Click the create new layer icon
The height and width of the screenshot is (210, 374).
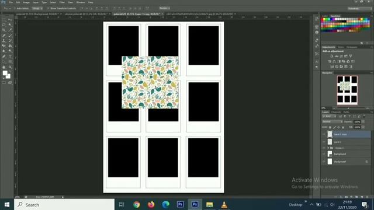[x=362, y=197]
